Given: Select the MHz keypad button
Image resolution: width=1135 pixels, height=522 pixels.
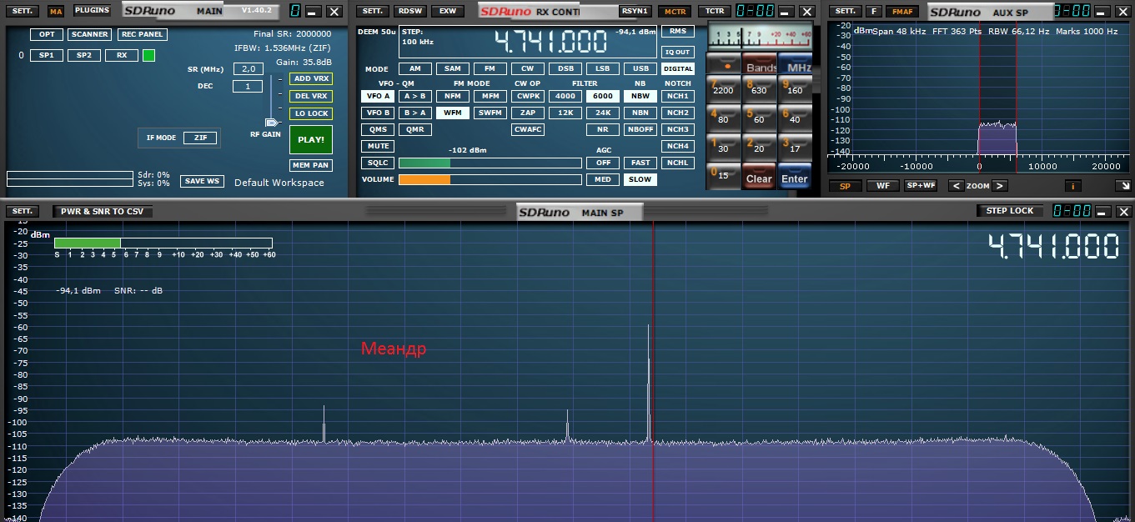Looking at the screenshot, I should click(x=796, y=66).
